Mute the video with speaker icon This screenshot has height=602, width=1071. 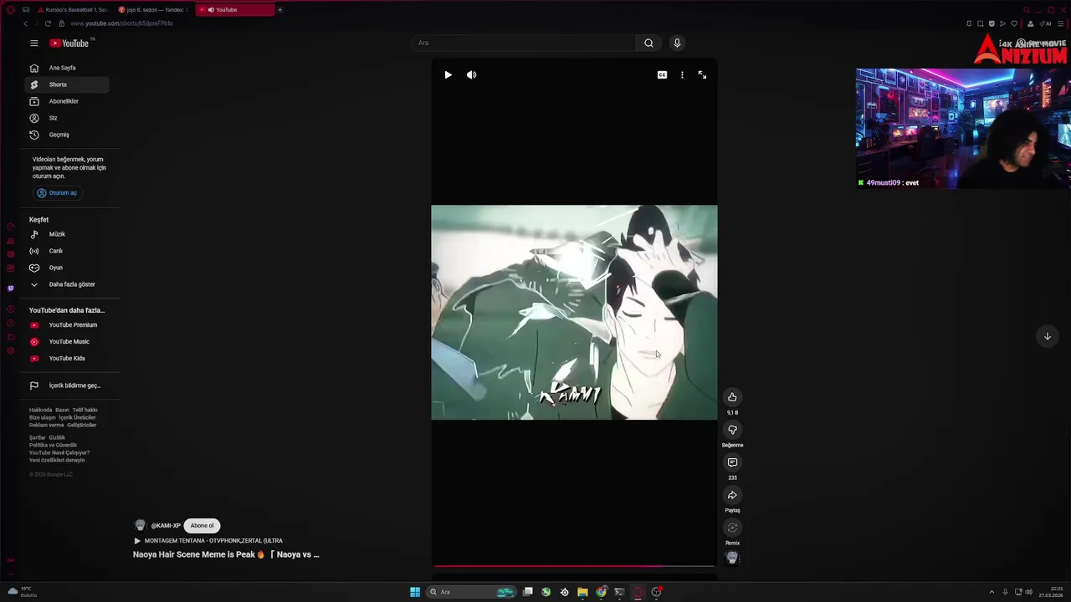(x=472, y=75)
